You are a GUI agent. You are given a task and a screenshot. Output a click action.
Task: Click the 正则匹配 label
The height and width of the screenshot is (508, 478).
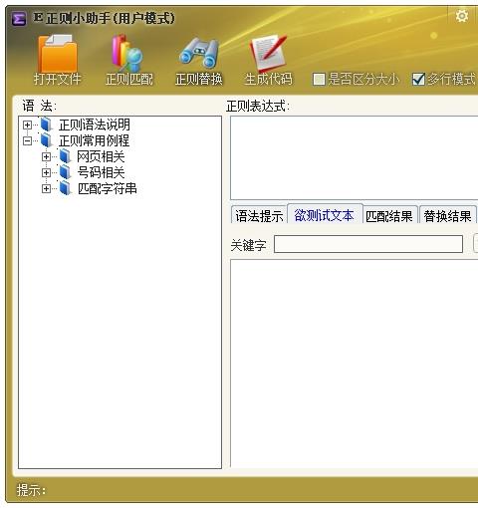[x=129, y=79]
